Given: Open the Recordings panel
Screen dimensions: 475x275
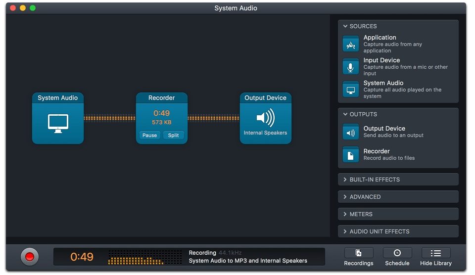Looking at the screenshot, I should point(359,253).
